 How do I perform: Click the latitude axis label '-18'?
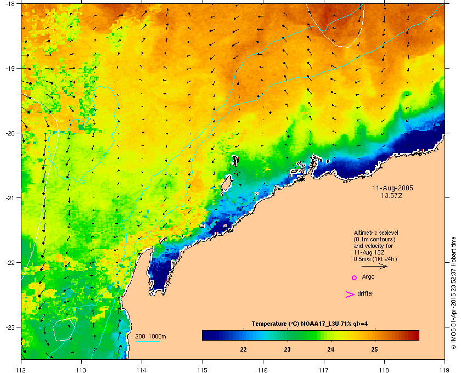[9, 4]
